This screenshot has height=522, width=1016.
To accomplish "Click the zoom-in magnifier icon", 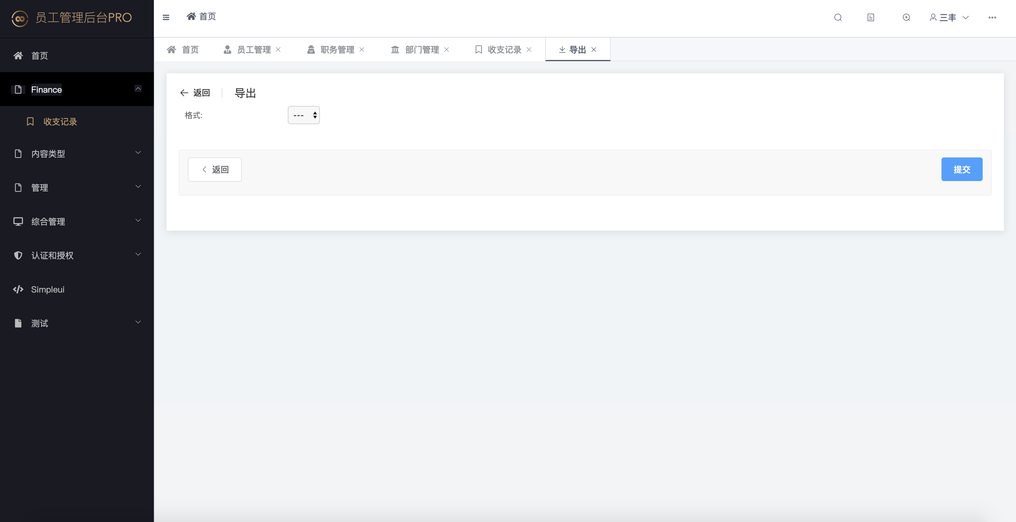I will pos(906,17).
